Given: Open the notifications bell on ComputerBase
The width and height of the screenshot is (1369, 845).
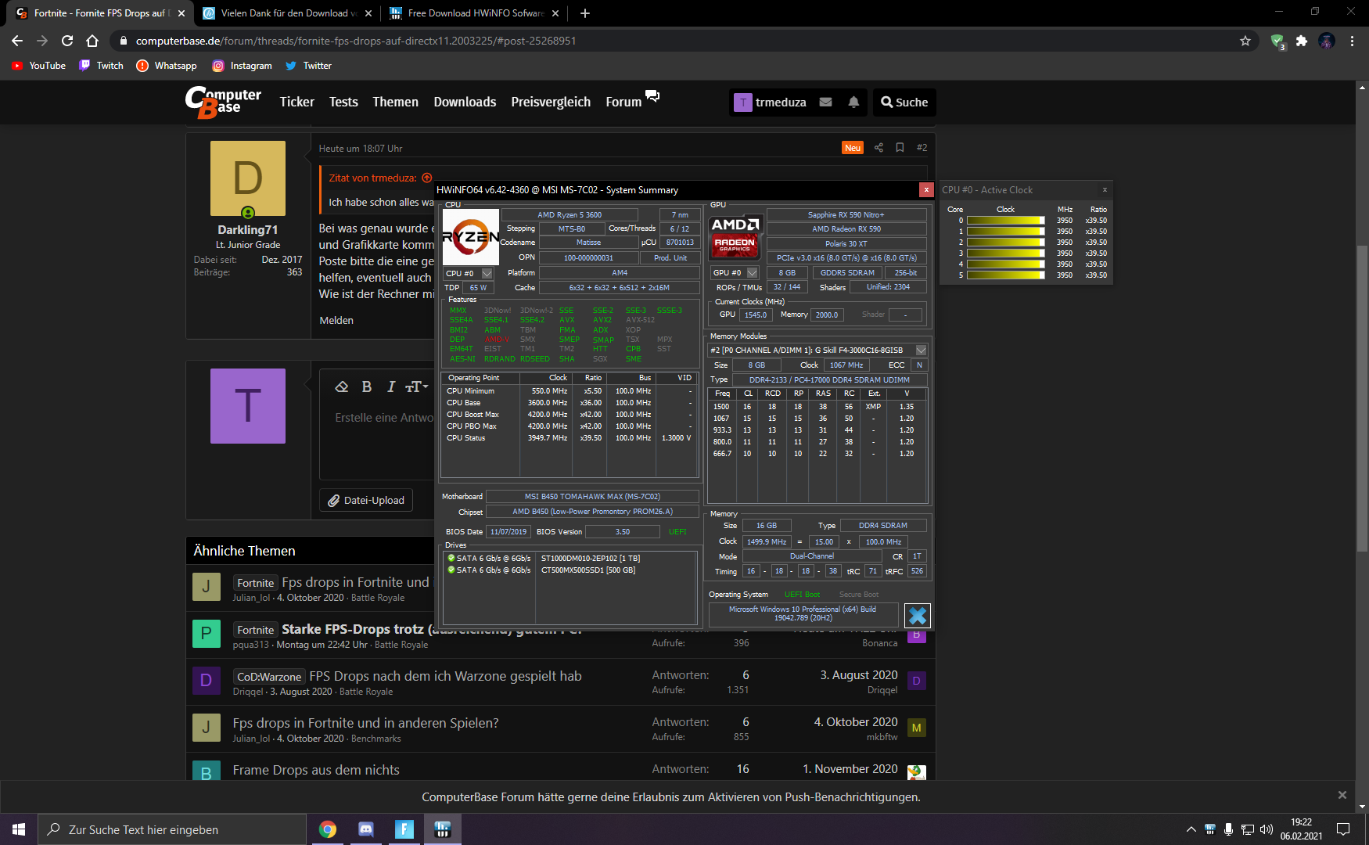Looking at the screenshot, I should 853,102.
